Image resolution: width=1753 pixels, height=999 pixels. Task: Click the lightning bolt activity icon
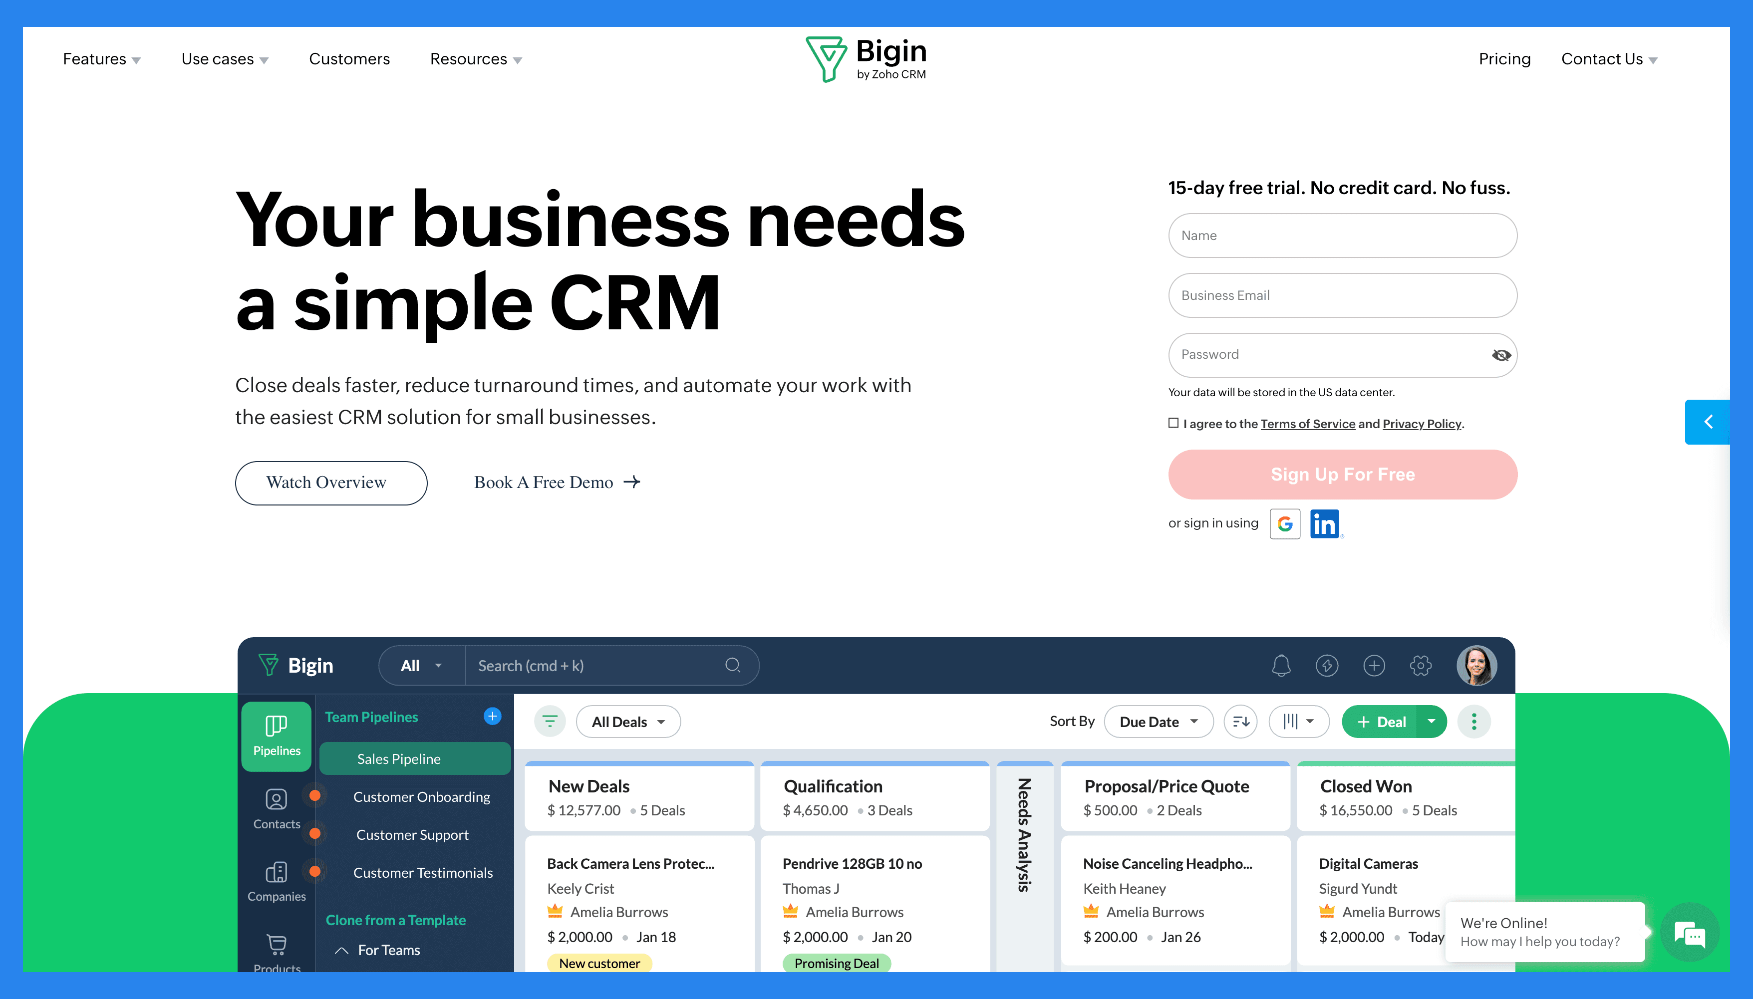tap(1327, 666)
